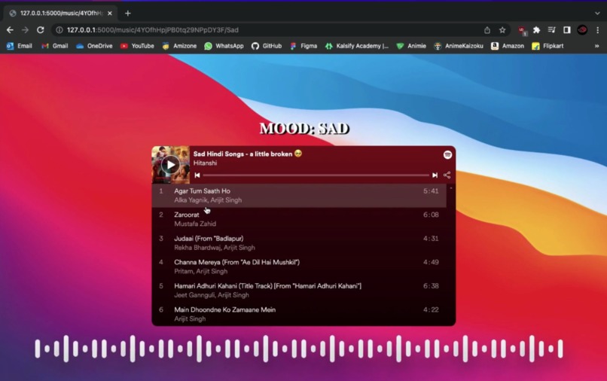Open the AnimeKaizoku bookmark
The width and height of the screenshot is (607, 381).
click(459, 46)
